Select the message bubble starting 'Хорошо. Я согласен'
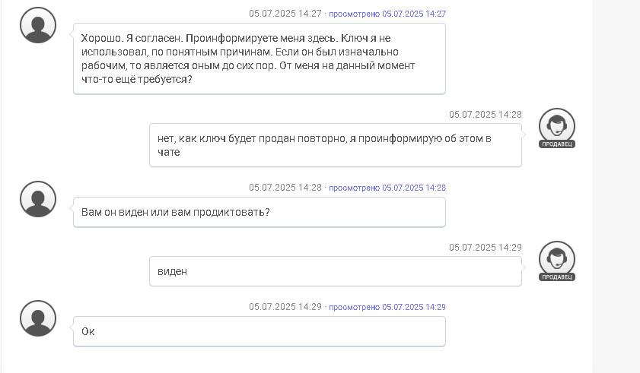Screen dimensions: 640x373 tap(260, 58)
